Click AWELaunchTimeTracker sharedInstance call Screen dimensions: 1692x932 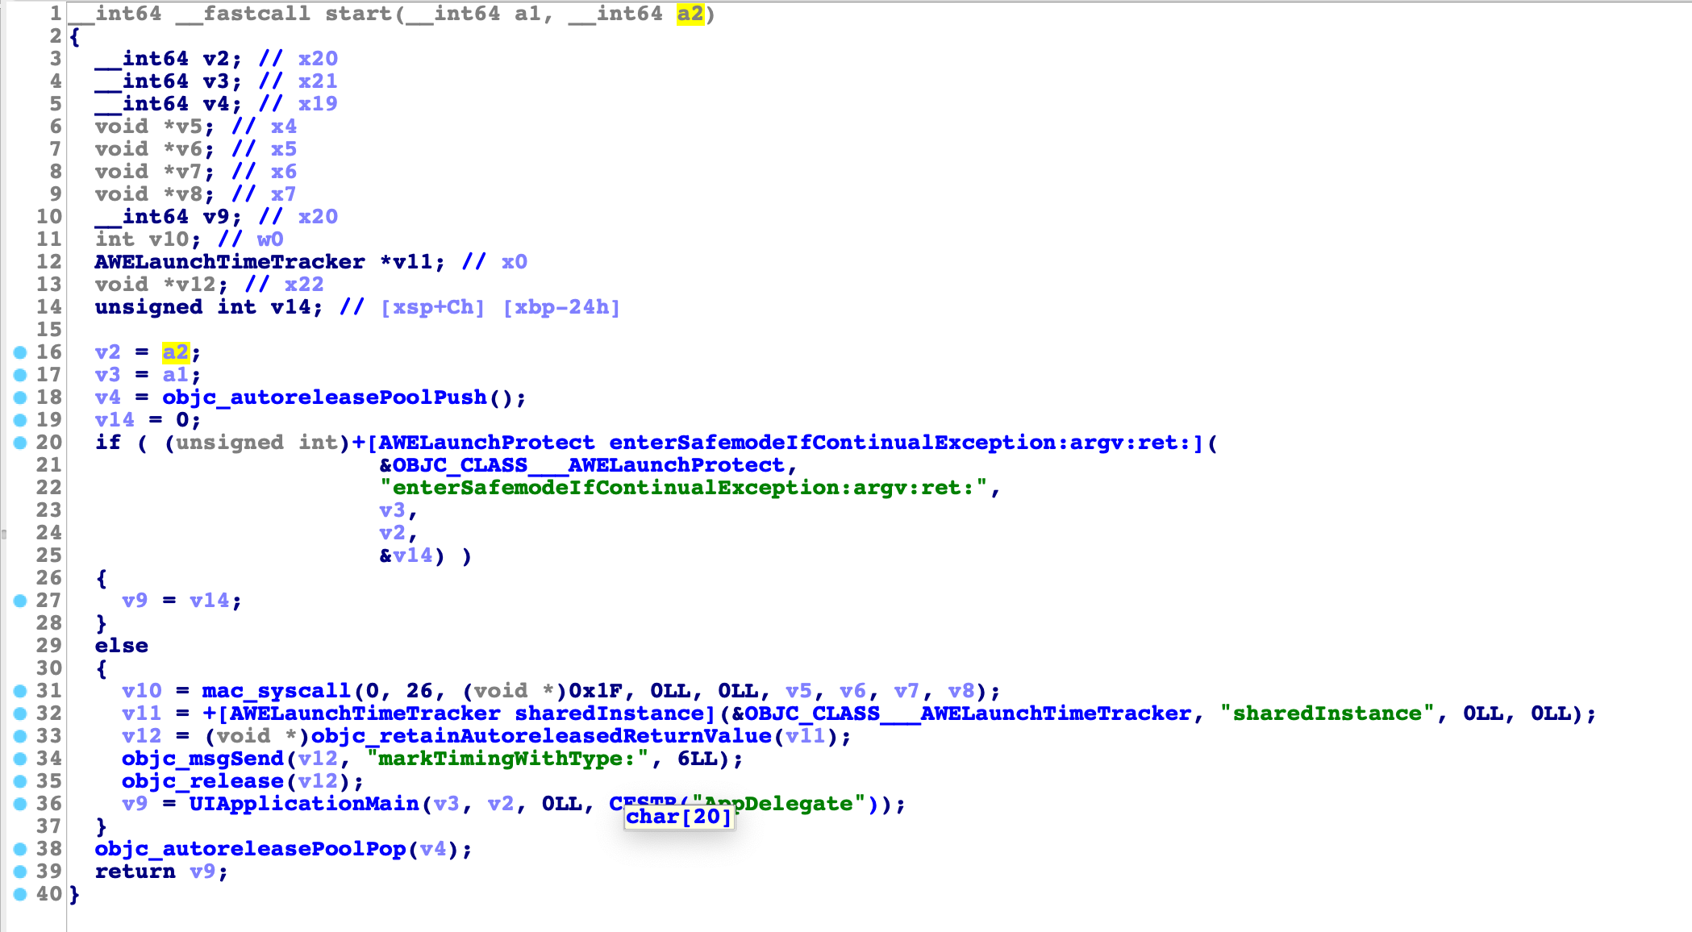tap(459, 714)
